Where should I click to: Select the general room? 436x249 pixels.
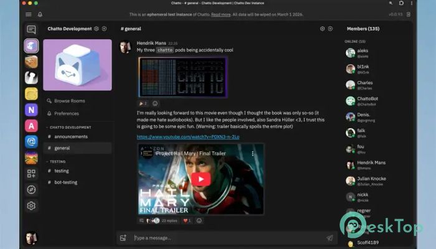[x=77, y=148]
